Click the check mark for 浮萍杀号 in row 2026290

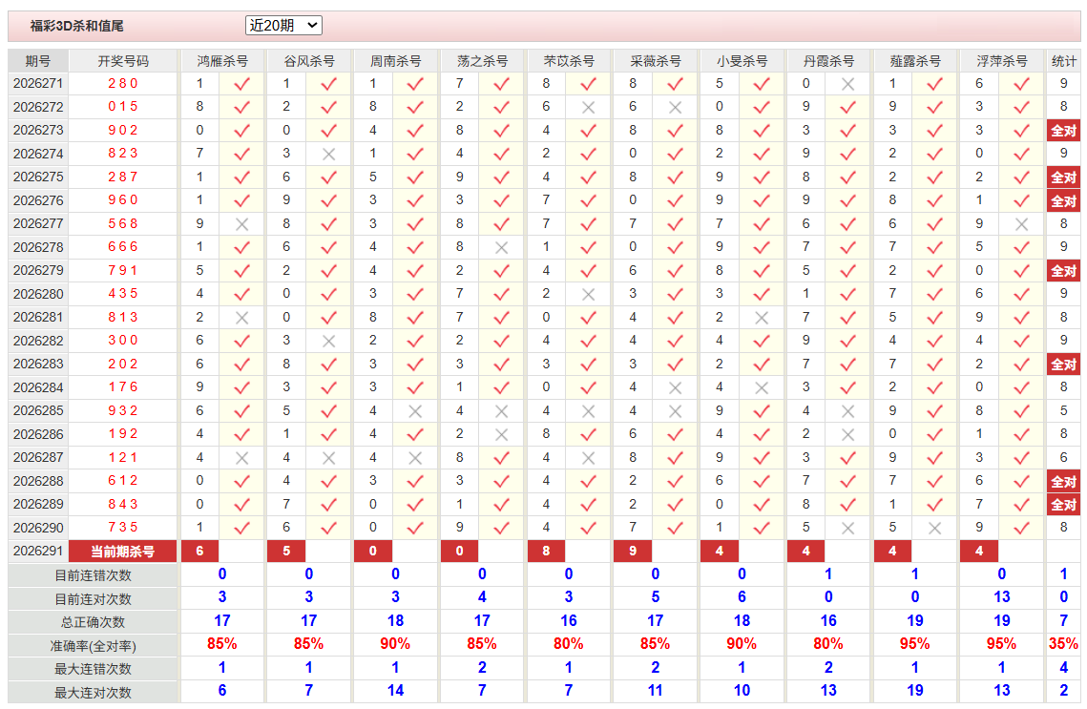(x=1020, y=528)
